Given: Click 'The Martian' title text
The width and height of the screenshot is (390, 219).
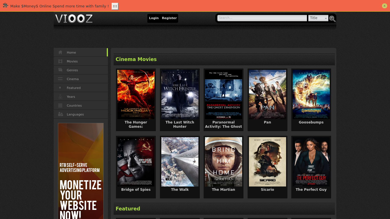Looking at the screenshot, I should (x=224, y=189).
